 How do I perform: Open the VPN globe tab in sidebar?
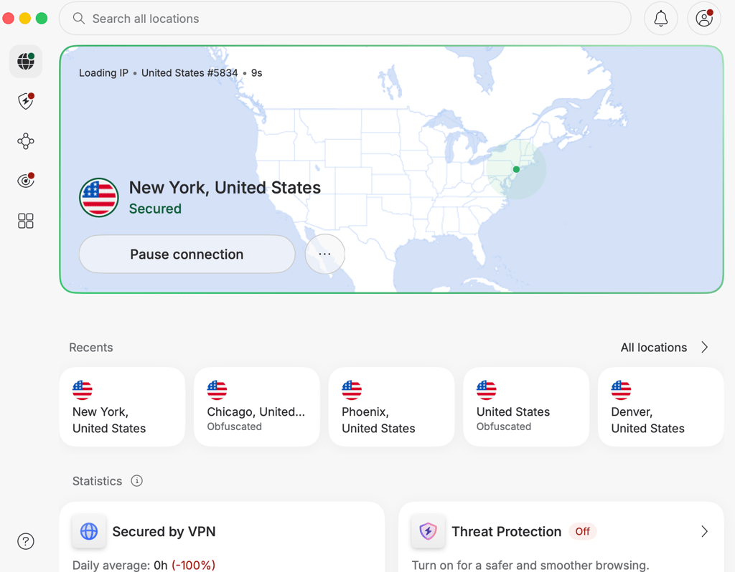pyautogui.click(x=26, y=62)
